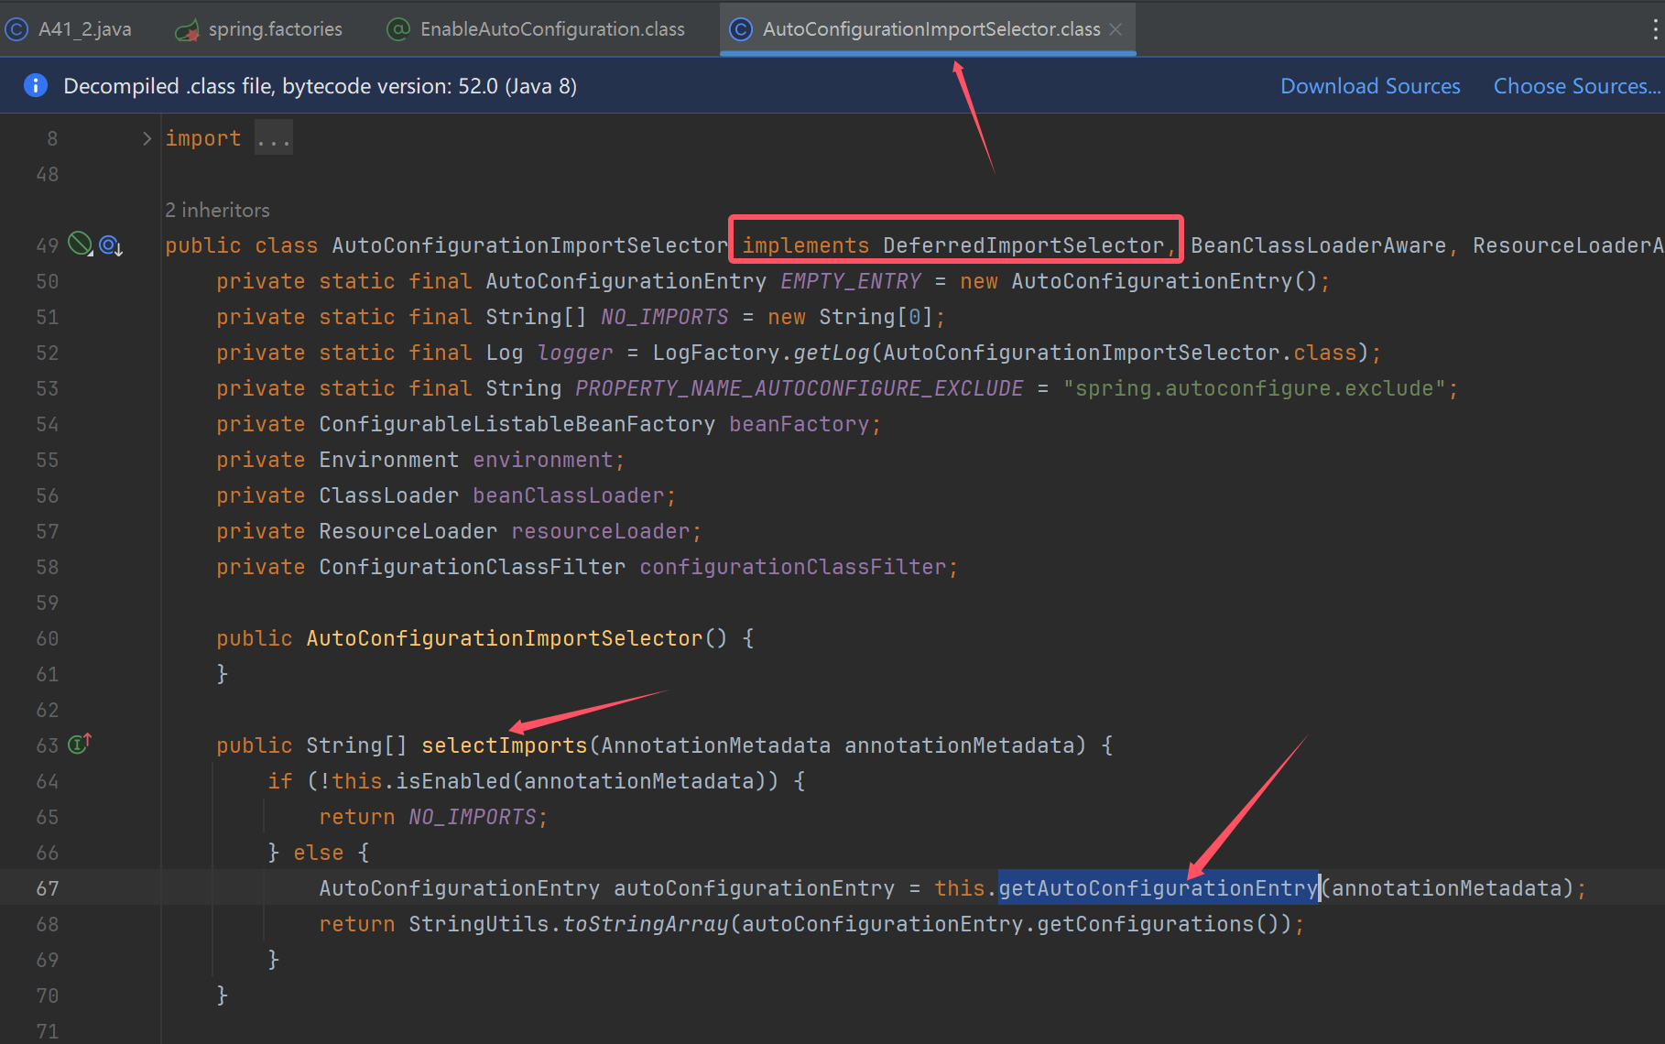
Task: Click the folded import ellipsis placeholder
Action: (x=273, y=138)
